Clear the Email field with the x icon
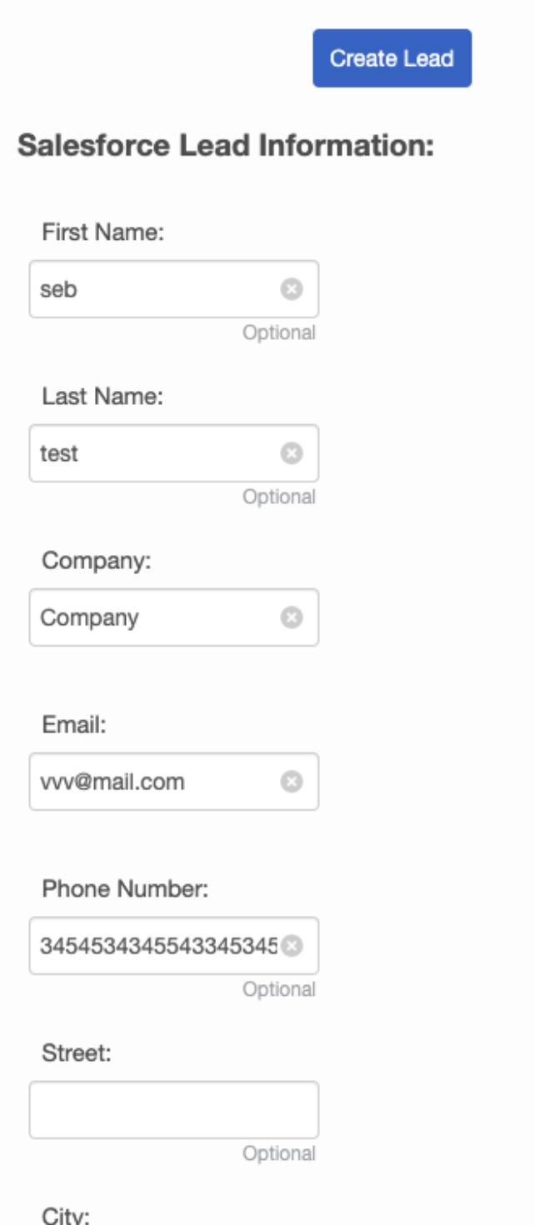The height and width of the screenshot is (1225, 535). point(291,782)
